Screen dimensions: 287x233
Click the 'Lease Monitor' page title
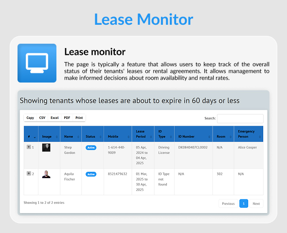(143, 19)
